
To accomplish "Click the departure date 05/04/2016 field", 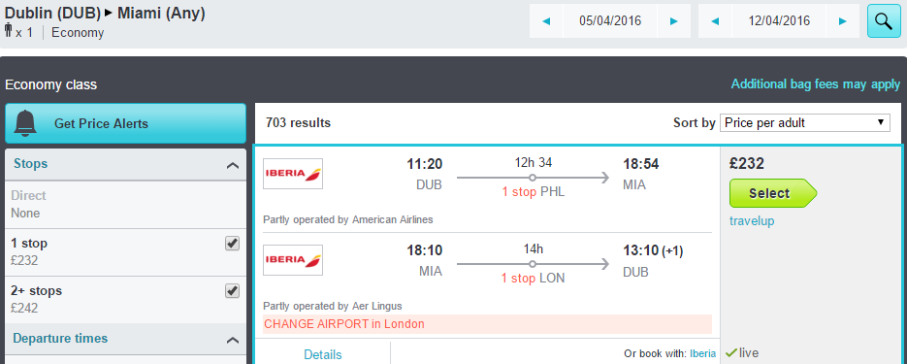I will click(x=610, y=20).
